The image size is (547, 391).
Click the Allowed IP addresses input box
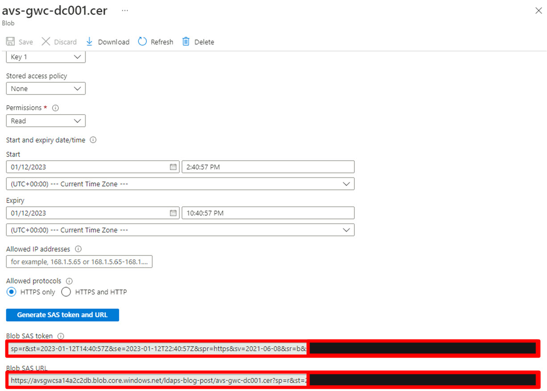[79, 262]
